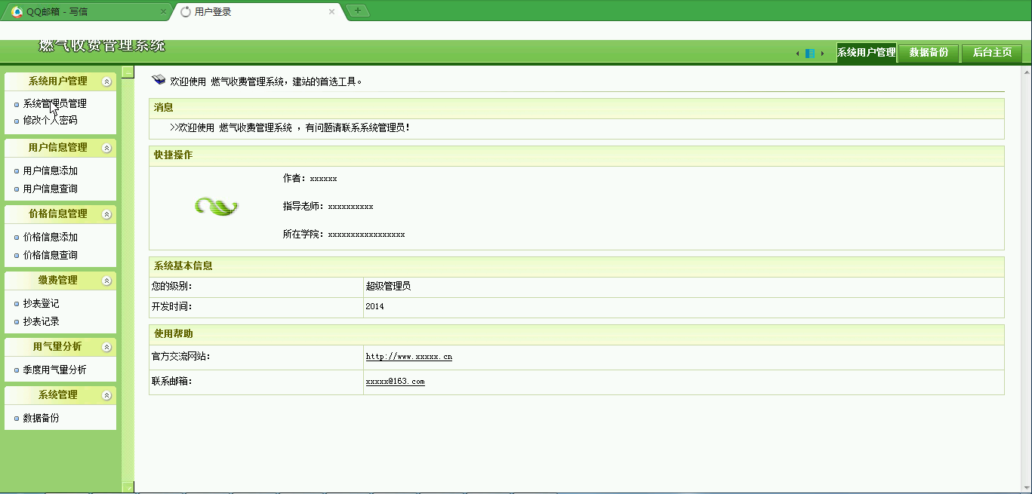
Task: Click the 系统用户管理 sidebar header text
Action: [x=57, y=81]
